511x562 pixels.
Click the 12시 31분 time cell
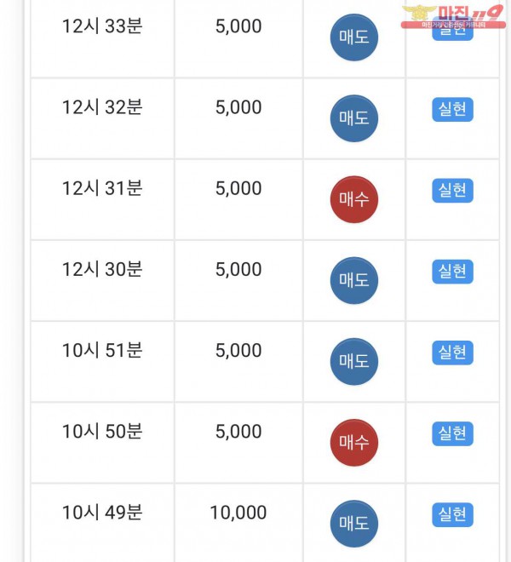(102, 188)
